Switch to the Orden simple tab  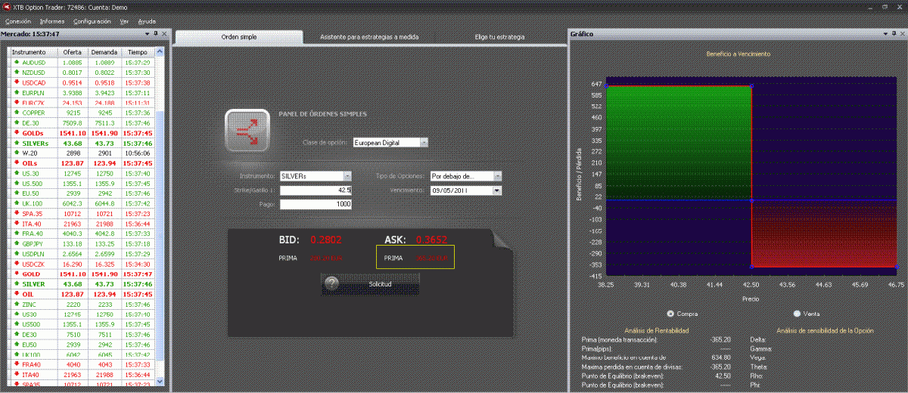pos(238,36)
